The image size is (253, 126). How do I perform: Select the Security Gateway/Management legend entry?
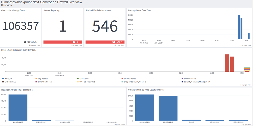tap(197, 82)
